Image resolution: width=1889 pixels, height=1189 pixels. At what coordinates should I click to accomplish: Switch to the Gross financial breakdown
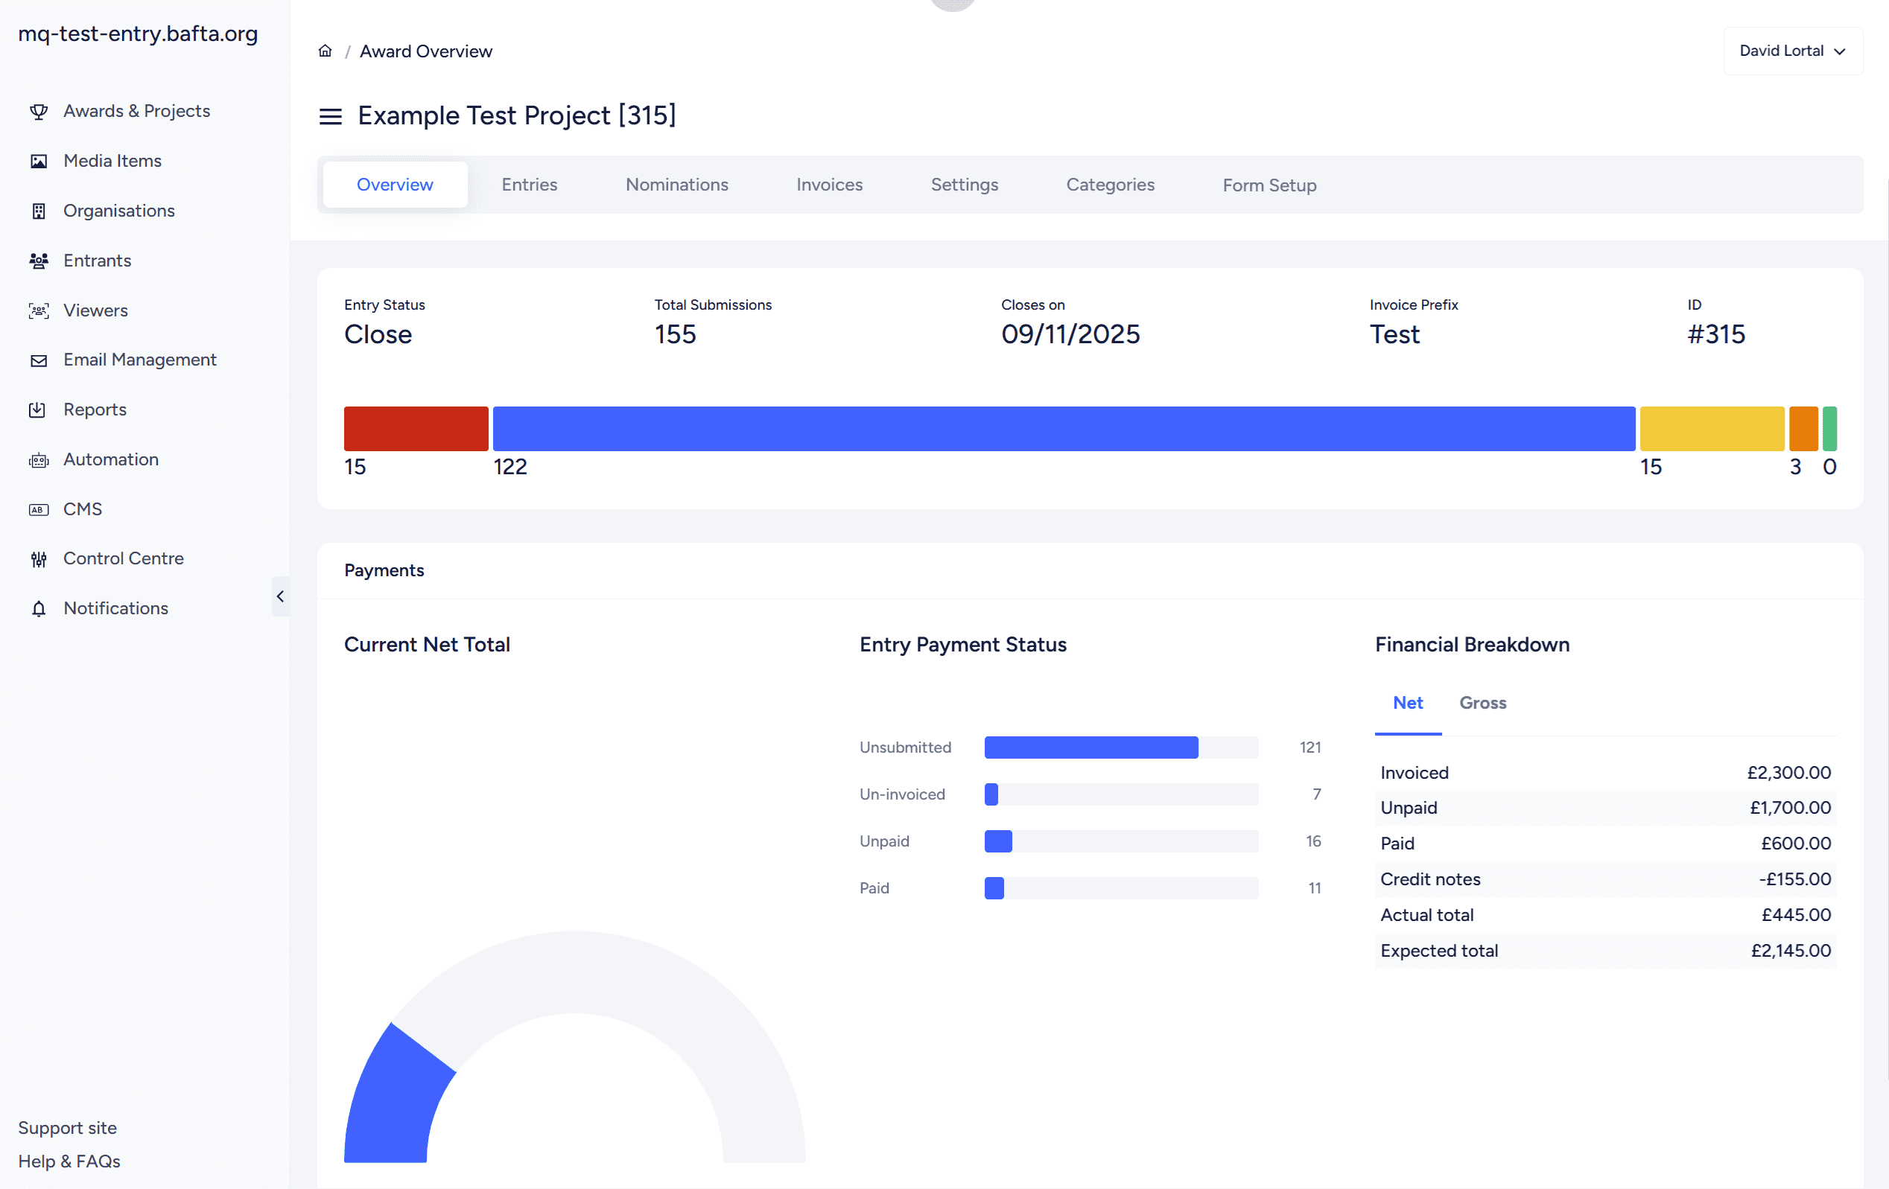coord(1482,703)
